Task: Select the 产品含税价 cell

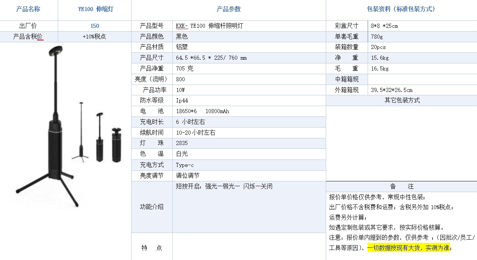Action: [29, 37]
